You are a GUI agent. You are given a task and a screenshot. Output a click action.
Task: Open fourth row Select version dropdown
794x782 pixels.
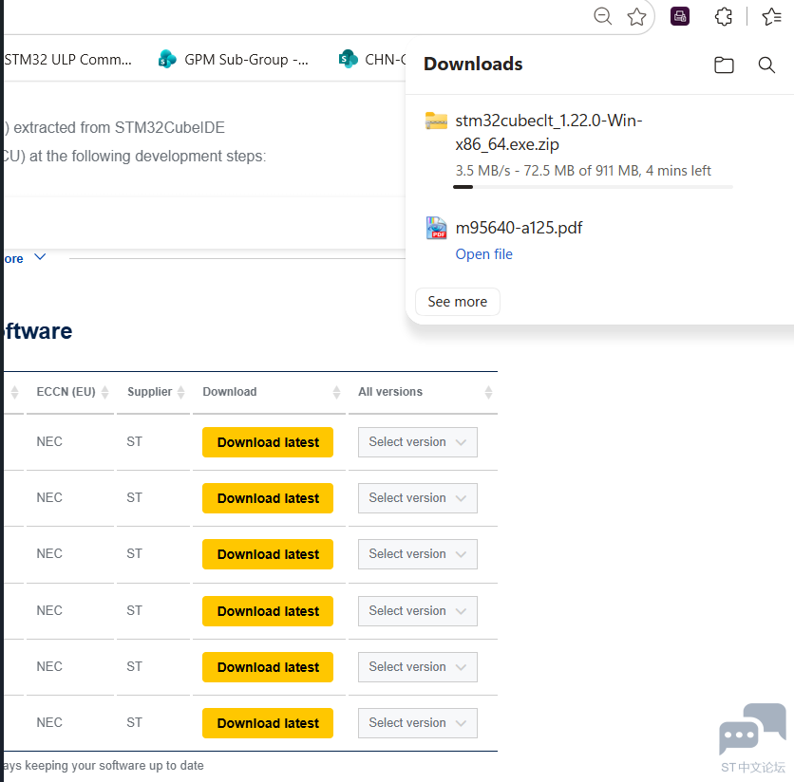click(x=418, y=611)
